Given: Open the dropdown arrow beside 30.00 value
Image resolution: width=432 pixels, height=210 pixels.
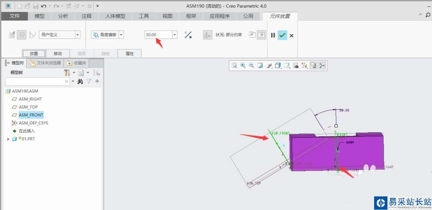Looking at the screenshot, I should [175, 35].
